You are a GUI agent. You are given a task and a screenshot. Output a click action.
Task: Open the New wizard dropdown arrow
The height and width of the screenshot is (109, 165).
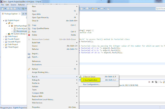coord(5,9)
